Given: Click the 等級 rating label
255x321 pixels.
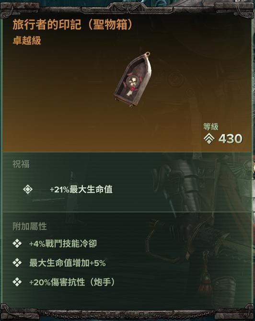Looking at the screenshot, I should (x=211, y=126).
